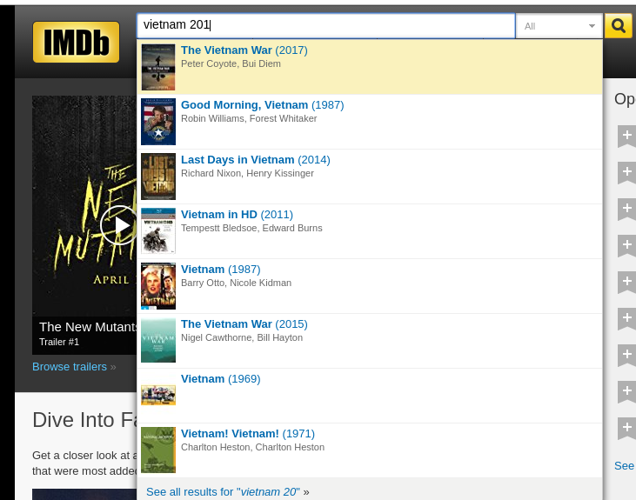Viewport: 636px width, 500px height.
Task: Click inside the search box with 'vietnam 201'
Action: (326, 25)
